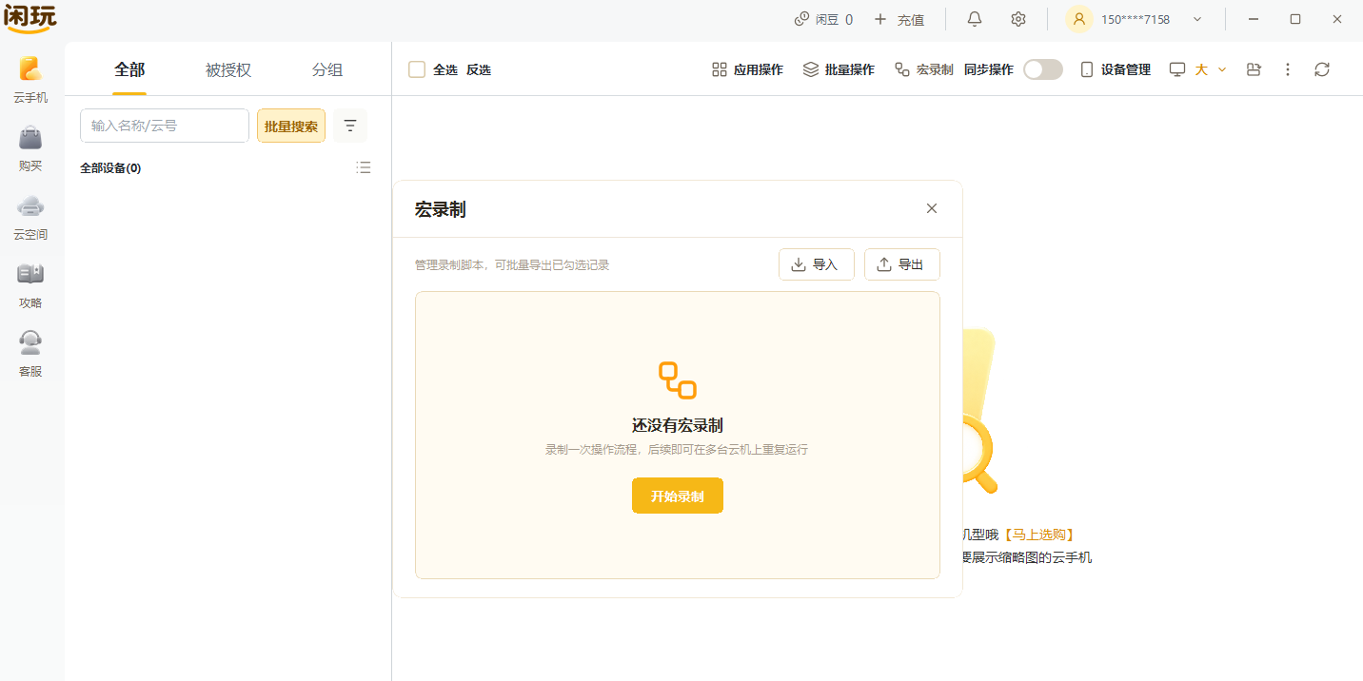This screenshot has width=1363, height=681.
Task: Click the monitor display size icon
Action: (1177, 69)
